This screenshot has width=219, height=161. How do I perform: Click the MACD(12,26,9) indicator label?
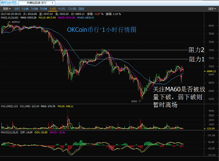tap(10, 132)
